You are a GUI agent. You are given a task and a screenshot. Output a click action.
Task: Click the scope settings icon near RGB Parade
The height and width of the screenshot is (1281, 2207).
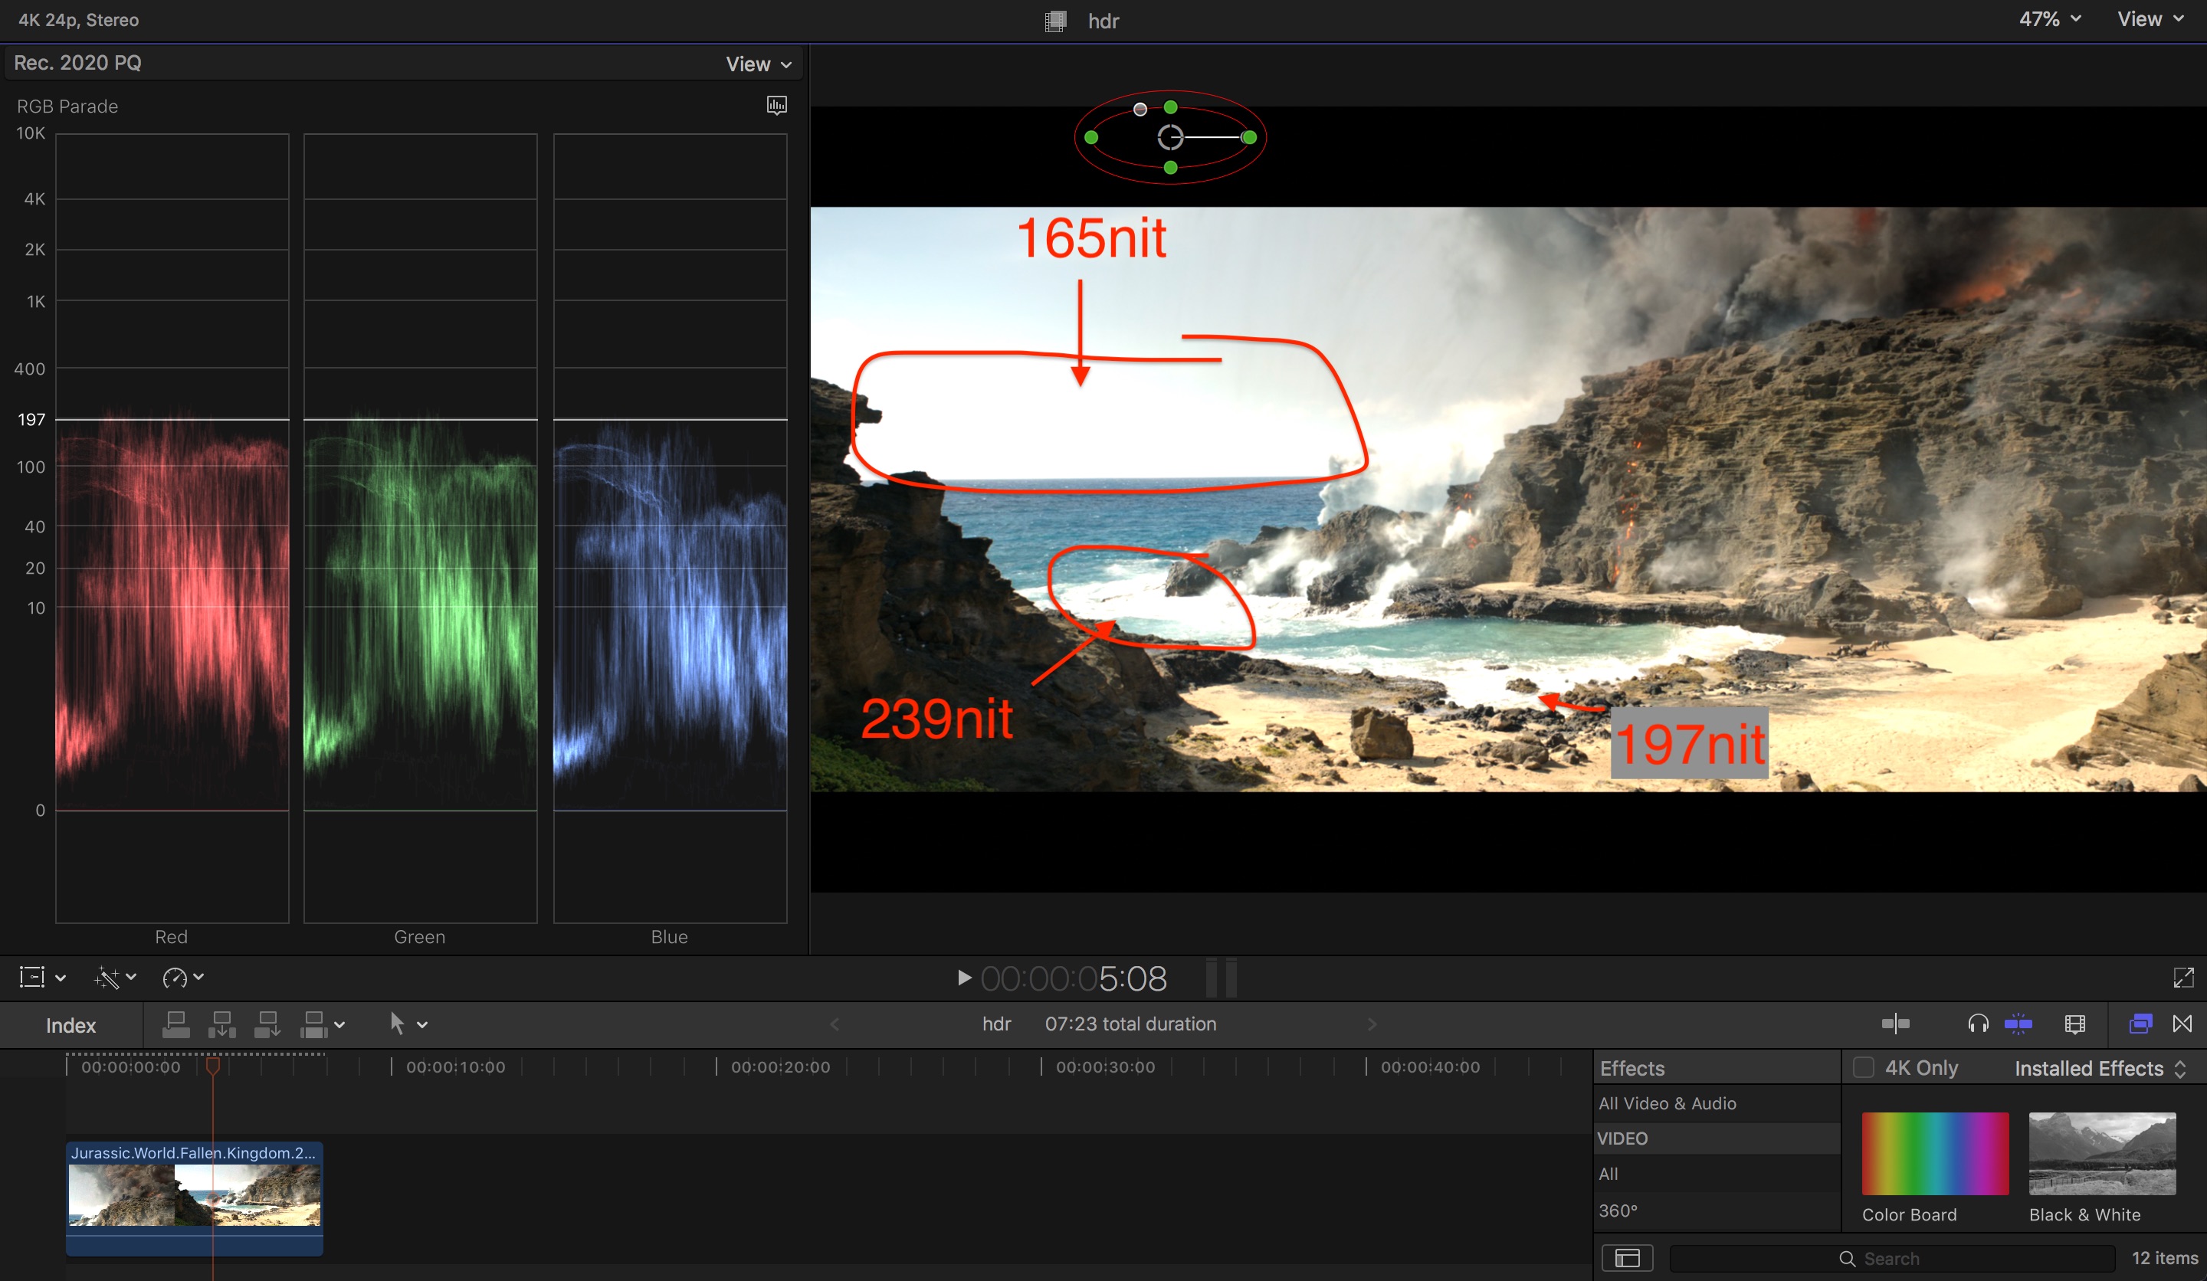776,106
